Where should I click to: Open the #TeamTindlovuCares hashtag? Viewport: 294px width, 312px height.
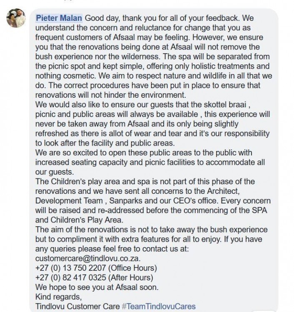click(159, 306)
